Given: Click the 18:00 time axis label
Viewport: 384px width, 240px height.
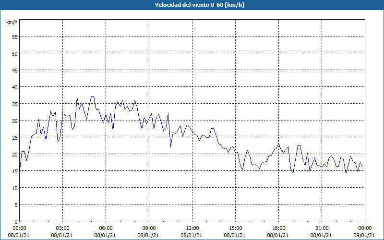Looking at the screenshot, I should pos(278,228).
